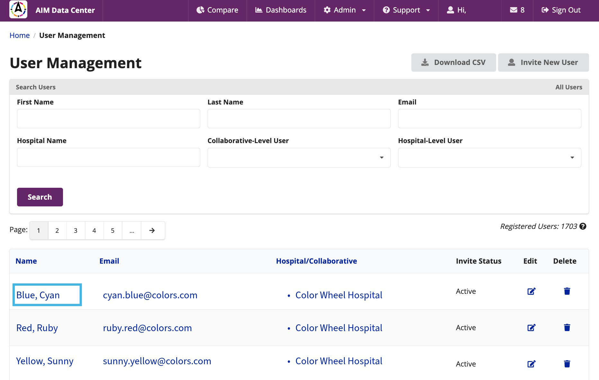Image resolution: width=599 pixels, height=380 pixels.
Task: Go to page 2 of users
Action: pyautogui.click(x=57, y=231)
